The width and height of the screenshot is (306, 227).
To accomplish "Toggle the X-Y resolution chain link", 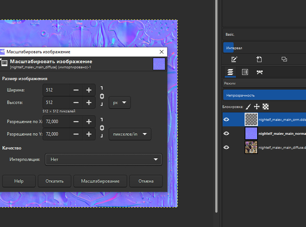I will 102,128.
